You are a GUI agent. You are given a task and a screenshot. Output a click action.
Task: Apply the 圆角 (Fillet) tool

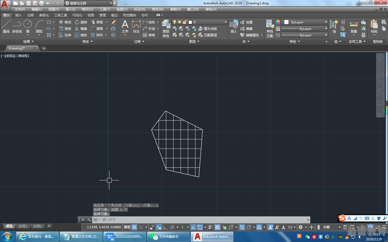[x=97, y=29]
